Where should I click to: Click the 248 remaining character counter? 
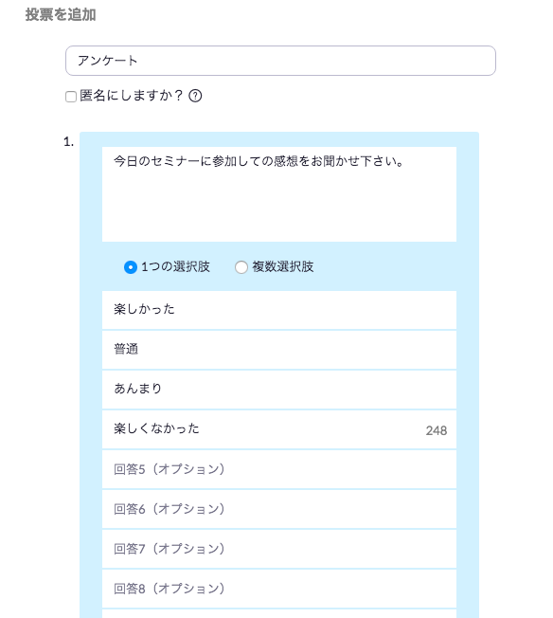pos(436,430)
